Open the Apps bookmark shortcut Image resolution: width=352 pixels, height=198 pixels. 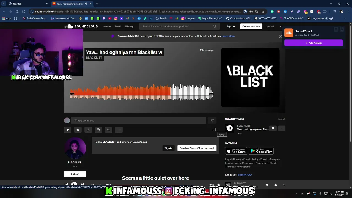[x=7, y=18]
